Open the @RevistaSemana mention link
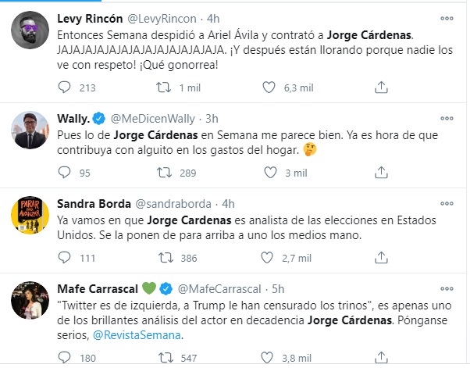 [137, 334]
